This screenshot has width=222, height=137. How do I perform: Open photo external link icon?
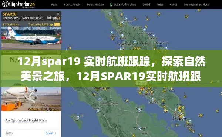tap(58, 52)
